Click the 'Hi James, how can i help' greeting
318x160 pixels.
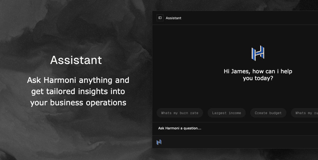coord(258,75)
